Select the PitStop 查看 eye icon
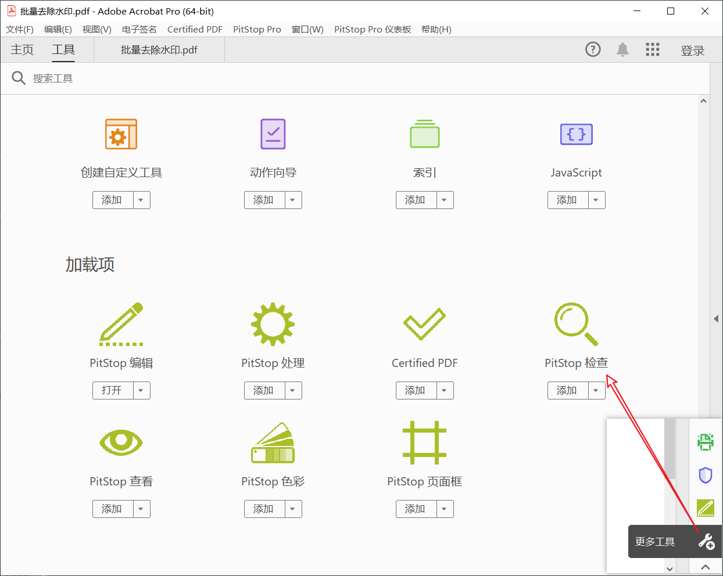 [x=121, y=442]
